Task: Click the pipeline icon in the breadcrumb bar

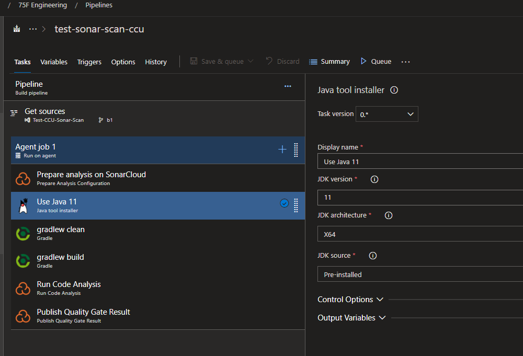Action: (x=16, y=29)
